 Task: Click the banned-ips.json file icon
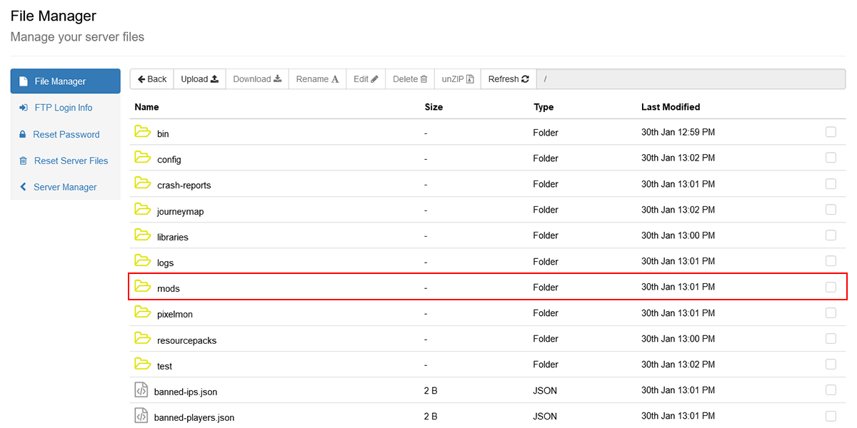(141, 390)
